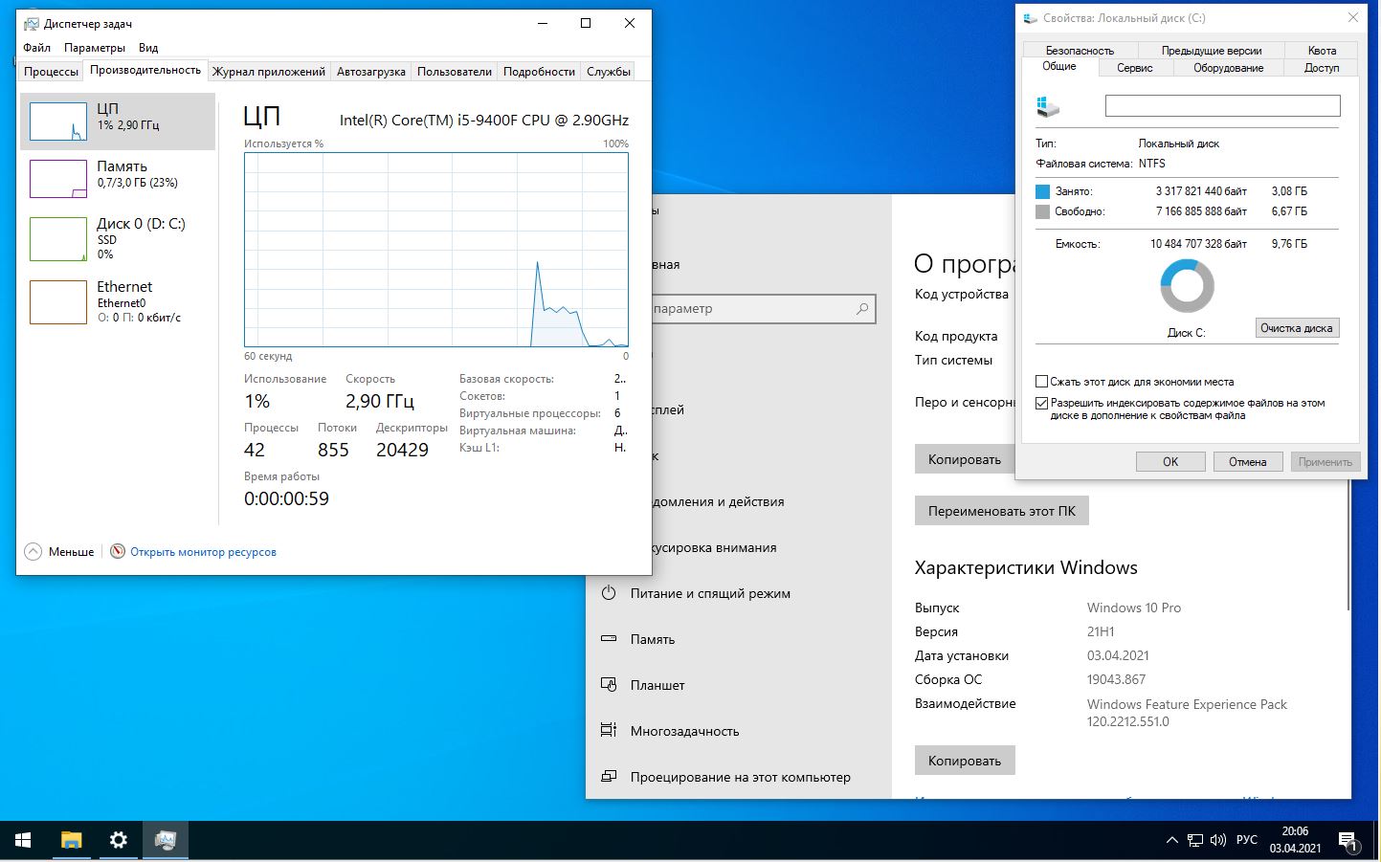Switch to the Автозагрузка tab
Viewport: 1381px width, 862px height.
(x=371, y=72)
